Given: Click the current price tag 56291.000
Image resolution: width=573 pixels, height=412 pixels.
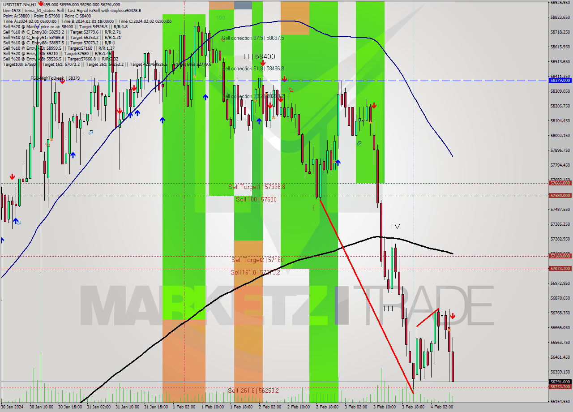Looking at the screenshot, I should pos(560,382).
